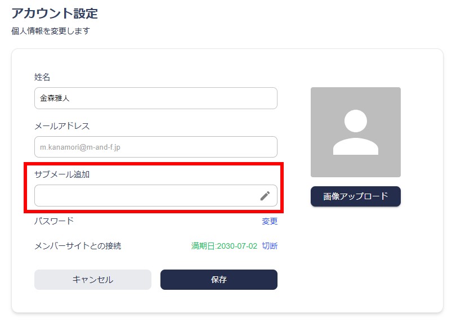Click the 画像アップロード button
Screen dimensions: 452x323
pyautogui.click(x=355, y=196)
